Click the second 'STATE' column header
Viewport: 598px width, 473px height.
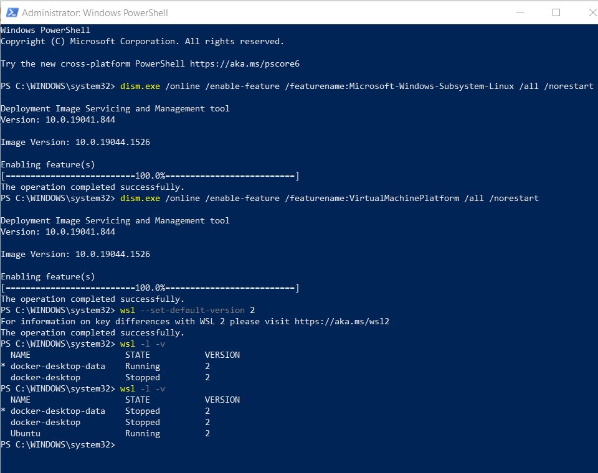coord(137,400)
